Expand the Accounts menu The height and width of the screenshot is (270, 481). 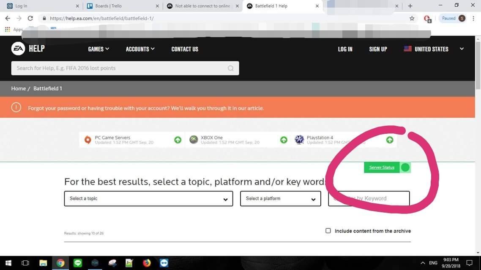pyautogui.click(x=140, y=49)
